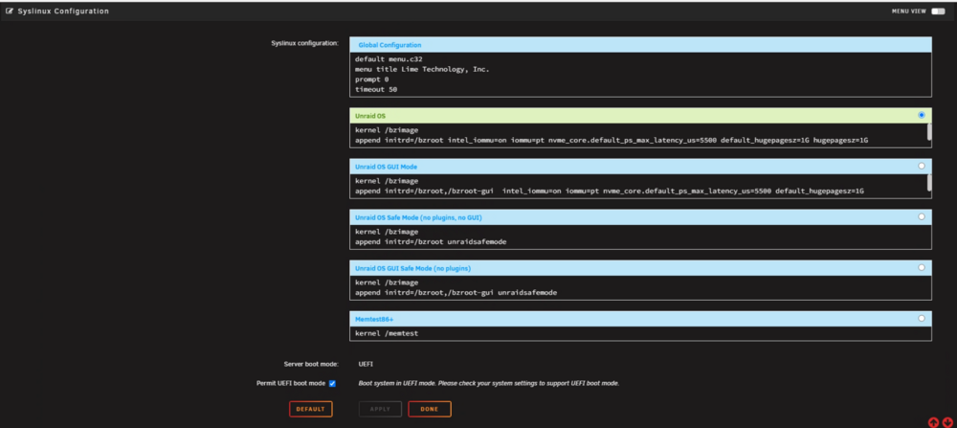Click the red scroll-down arrow icon
This screenshot has height=428, width=957.
(947, 422)
